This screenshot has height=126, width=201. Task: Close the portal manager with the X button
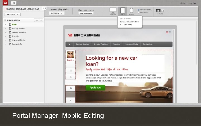[14, 3]
